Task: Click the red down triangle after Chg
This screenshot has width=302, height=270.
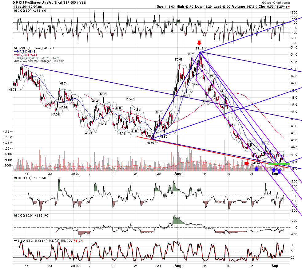Action: click(x=288, y=7)
